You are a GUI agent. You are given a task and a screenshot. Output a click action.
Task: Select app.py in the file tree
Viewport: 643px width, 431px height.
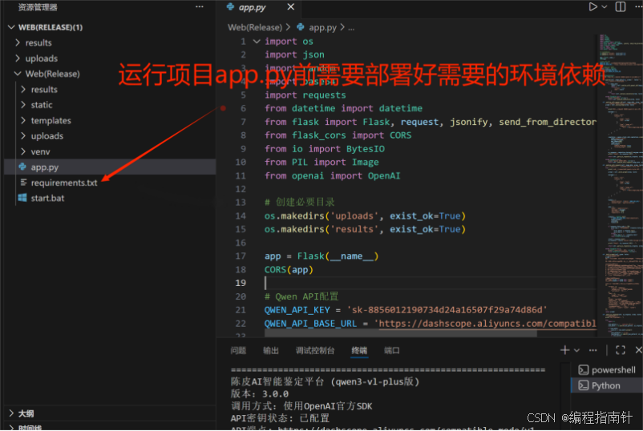point(110,167)
